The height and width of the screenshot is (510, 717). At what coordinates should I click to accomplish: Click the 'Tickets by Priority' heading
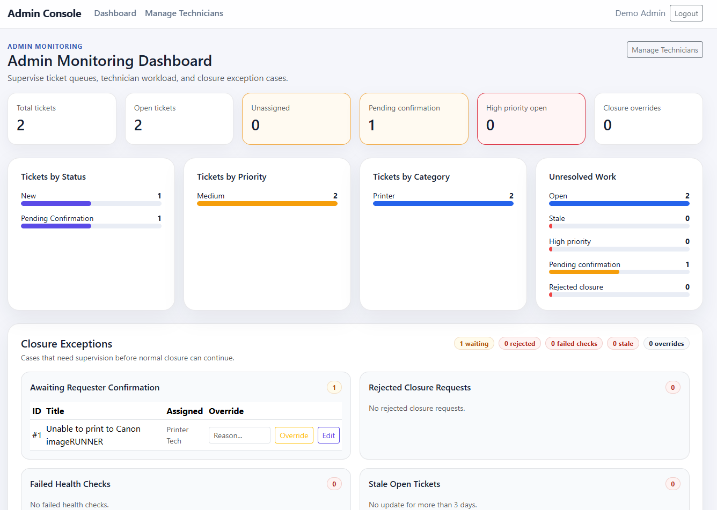(232, 177)
